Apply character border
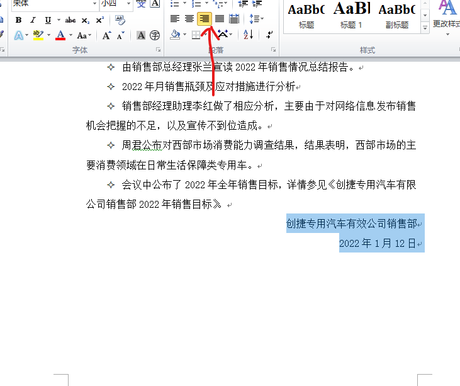 155,4
